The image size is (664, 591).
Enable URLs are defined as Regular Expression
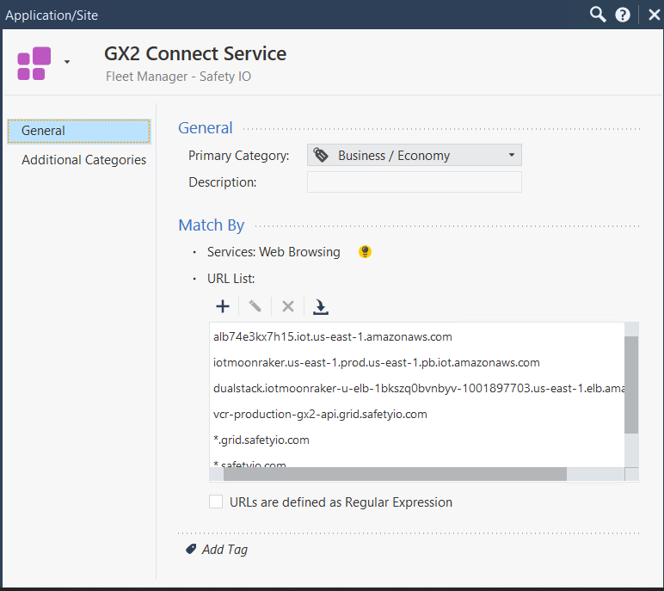tap(216, 502)
